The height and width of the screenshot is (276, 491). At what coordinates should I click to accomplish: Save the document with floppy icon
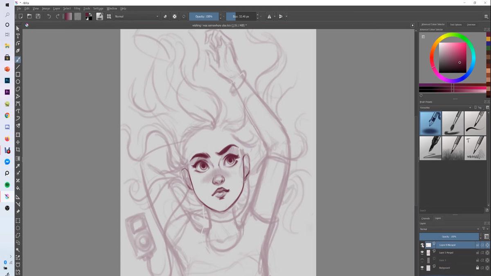[x=38, y=16]
